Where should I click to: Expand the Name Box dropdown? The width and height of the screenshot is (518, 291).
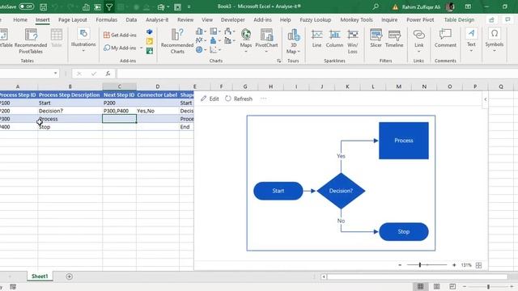55,74
